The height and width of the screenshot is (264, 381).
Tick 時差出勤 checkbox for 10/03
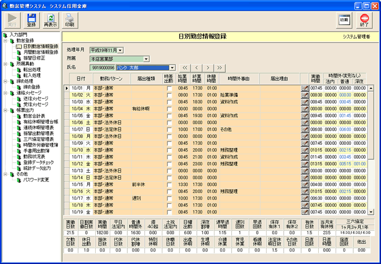pos(169,102)
